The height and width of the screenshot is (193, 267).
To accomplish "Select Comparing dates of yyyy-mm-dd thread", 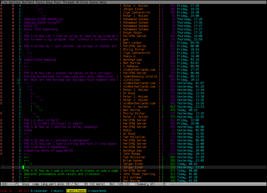I will (x=48, y=150).
